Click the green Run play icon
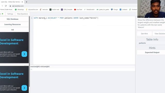Viewport: 165px width, 93px height. point(3,14)
